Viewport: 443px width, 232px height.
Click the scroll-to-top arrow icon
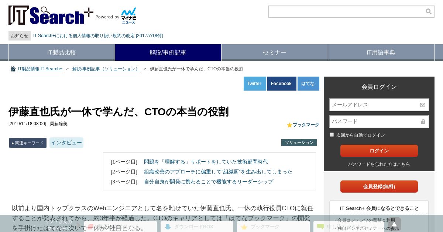pos(394,224)
